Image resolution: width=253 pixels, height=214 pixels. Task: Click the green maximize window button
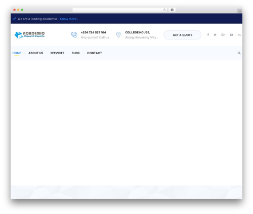(x=22, y=10)
